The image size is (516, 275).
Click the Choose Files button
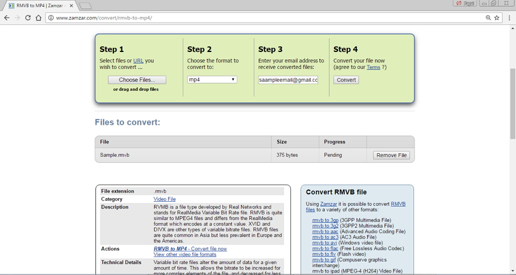pyautogui.click(x=137, y=80)
